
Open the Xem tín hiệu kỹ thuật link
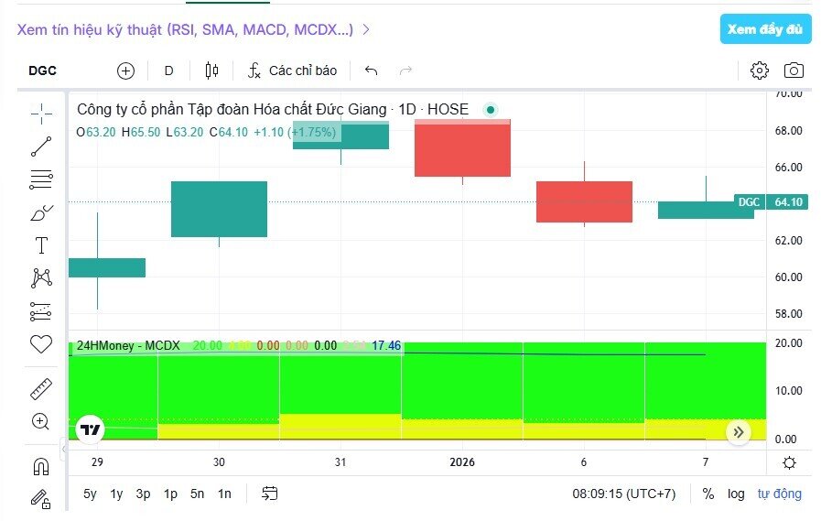pos(193,29)
